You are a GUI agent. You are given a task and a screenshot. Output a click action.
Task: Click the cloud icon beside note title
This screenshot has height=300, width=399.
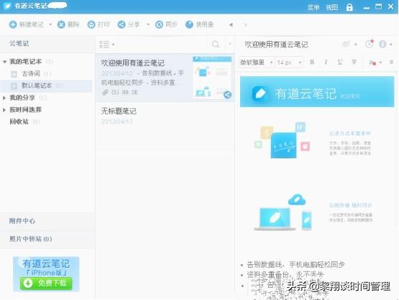[x=346, y=44]
